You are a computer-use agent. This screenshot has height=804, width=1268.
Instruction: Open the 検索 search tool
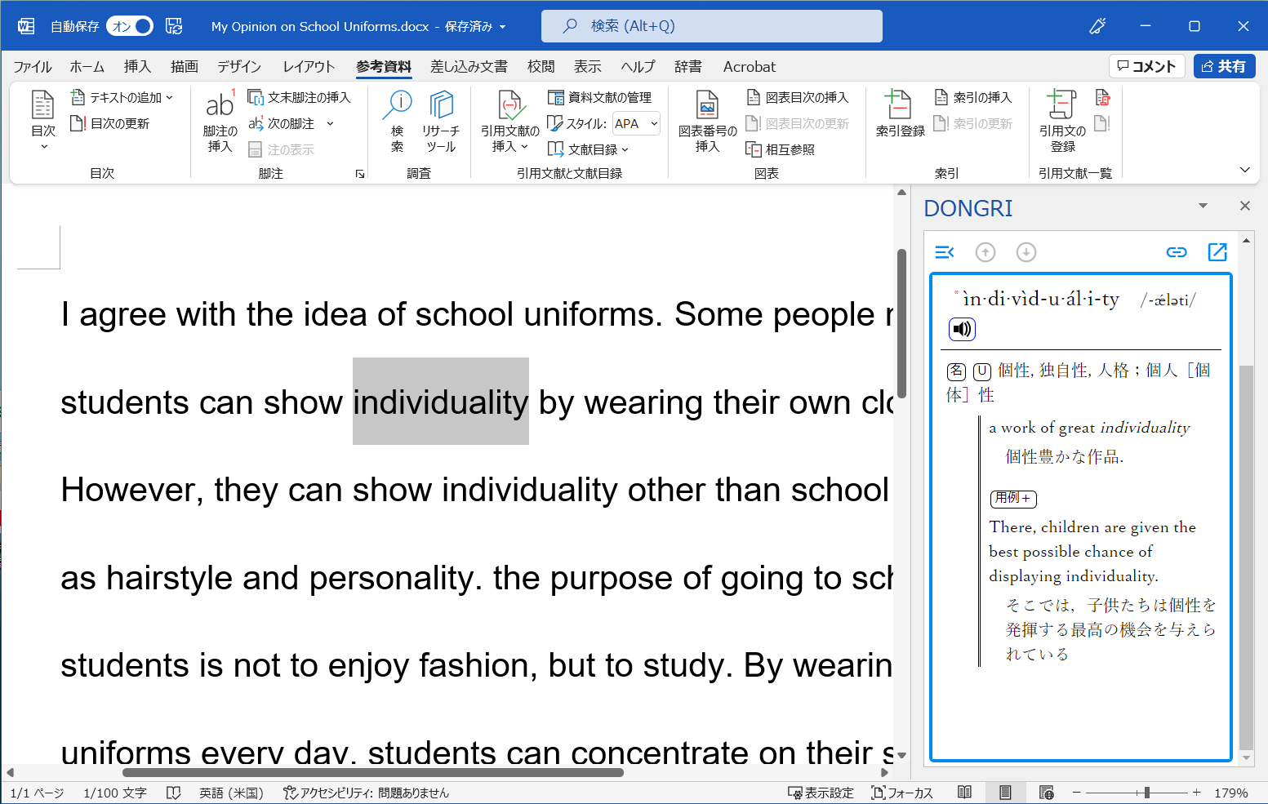(398, 121)
